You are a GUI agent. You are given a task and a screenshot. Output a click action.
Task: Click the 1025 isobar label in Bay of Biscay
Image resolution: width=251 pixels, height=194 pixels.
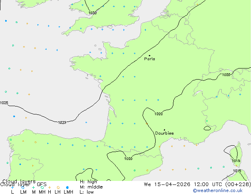coord(62,123)
